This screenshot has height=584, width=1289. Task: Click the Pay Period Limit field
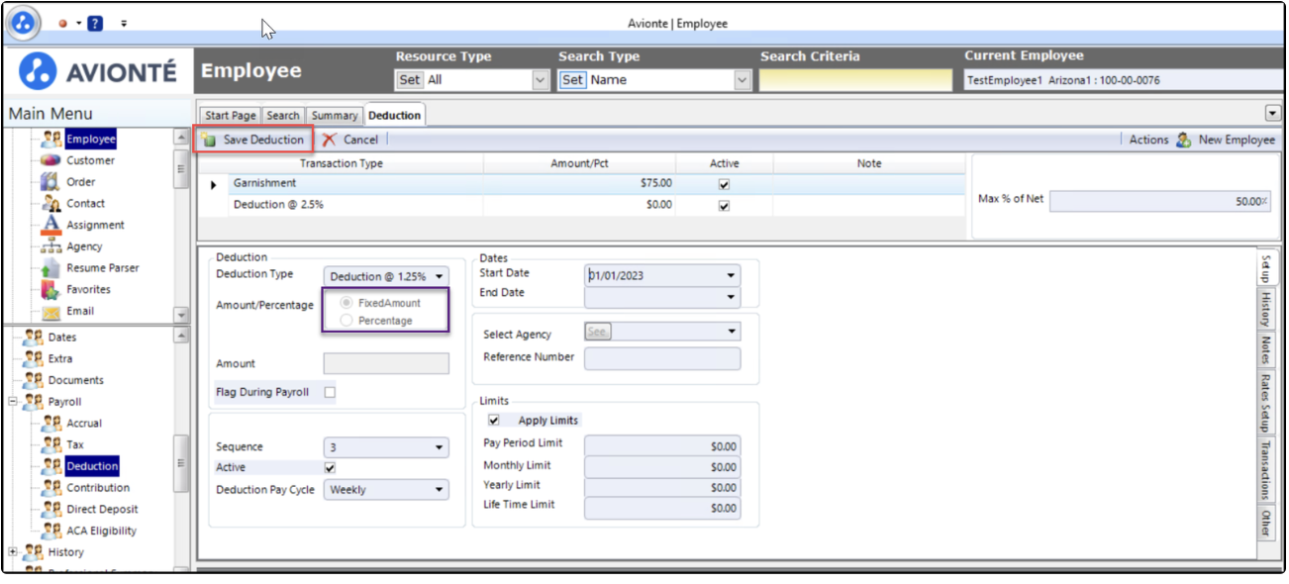662,446
